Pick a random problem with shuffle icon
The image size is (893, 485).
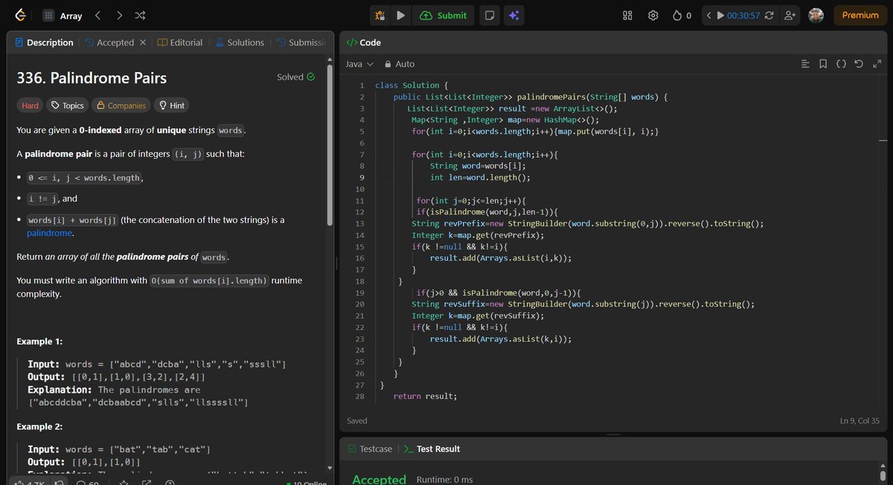141,15
